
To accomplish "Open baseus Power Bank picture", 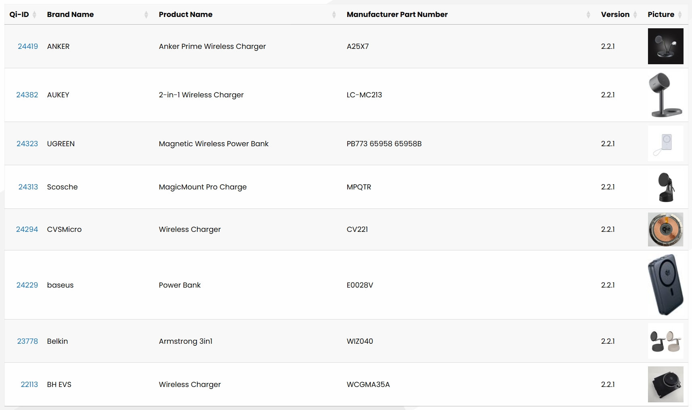I will [x=665, y=285].
